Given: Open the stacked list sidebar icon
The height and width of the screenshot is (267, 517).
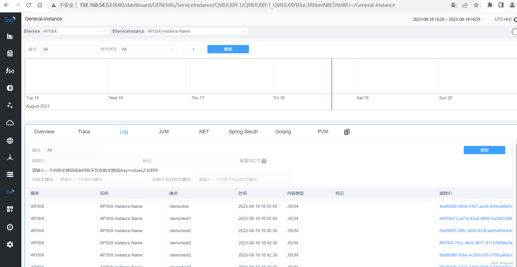Looking at the screenshot, I should [x=10, y=174].
